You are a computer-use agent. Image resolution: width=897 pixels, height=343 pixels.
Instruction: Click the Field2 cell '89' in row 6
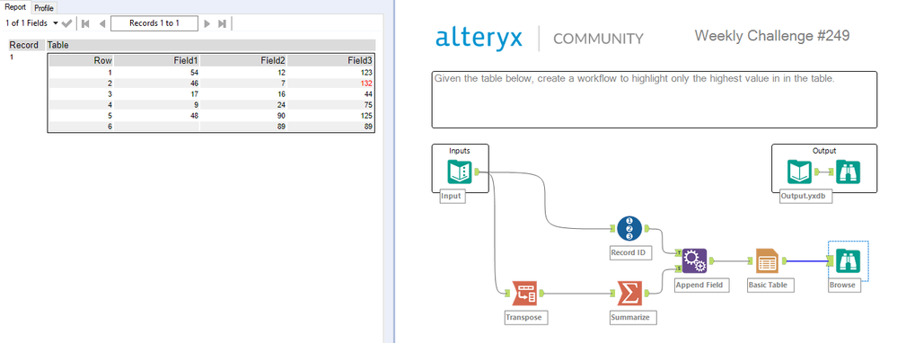point(280,127)
